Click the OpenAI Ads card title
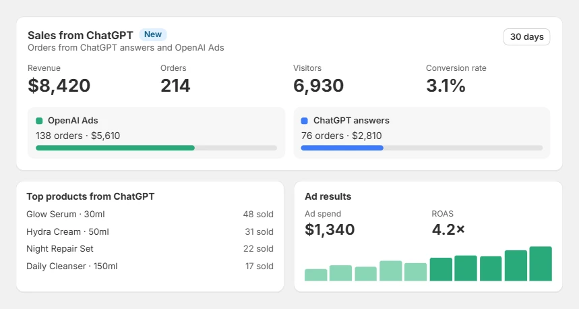Image resolution: width=579 pixels, height=309 pixels. coord(73,121)
